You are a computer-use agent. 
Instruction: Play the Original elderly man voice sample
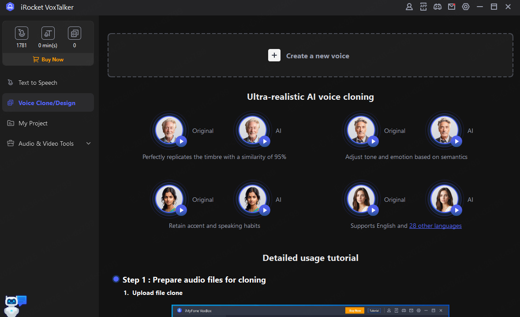coord(181,141)
